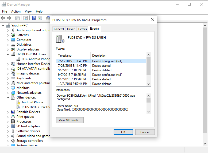Click the View All Events button

[x=70, y=120]
